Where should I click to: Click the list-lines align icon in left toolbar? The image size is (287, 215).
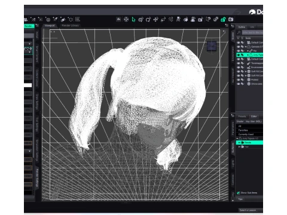click(78, 19)
